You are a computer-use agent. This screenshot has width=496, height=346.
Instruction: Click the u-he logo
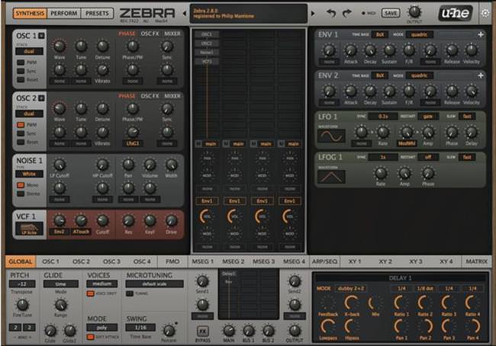pos(456,13)
